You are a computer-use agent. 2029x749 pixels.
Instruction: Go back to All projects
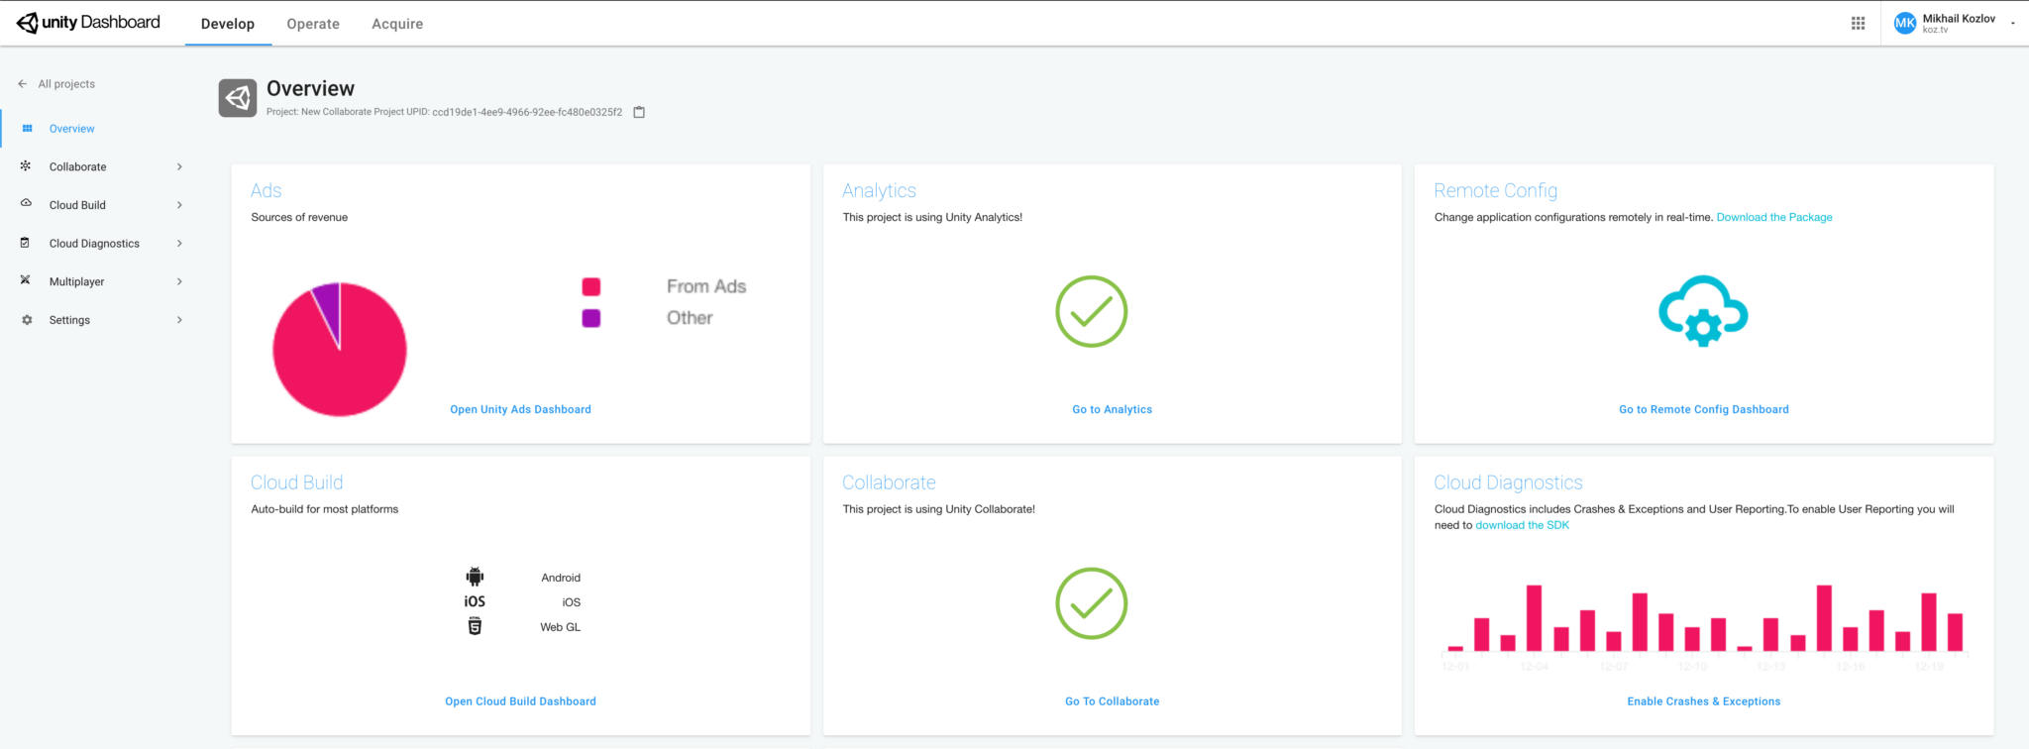point(66,84)
